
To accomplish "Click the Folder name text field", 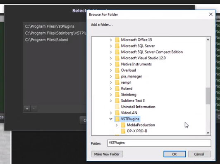I will coord(159,143).
